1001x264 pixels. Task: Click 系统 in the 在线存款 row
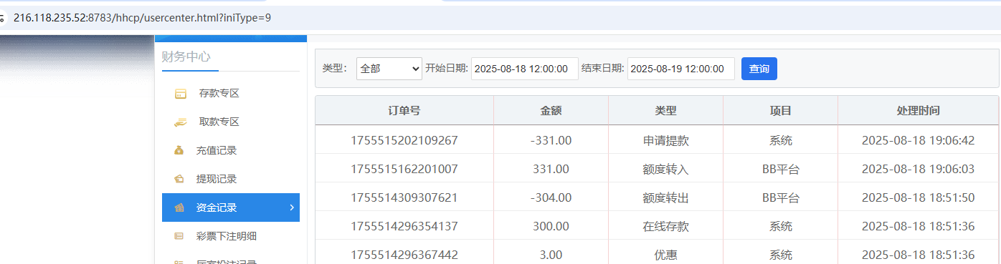[780, 226]
